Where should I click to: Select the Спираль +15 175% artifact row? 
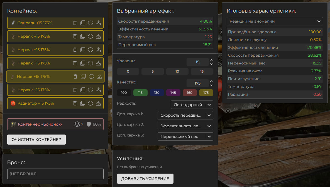[x=55, y=23]
